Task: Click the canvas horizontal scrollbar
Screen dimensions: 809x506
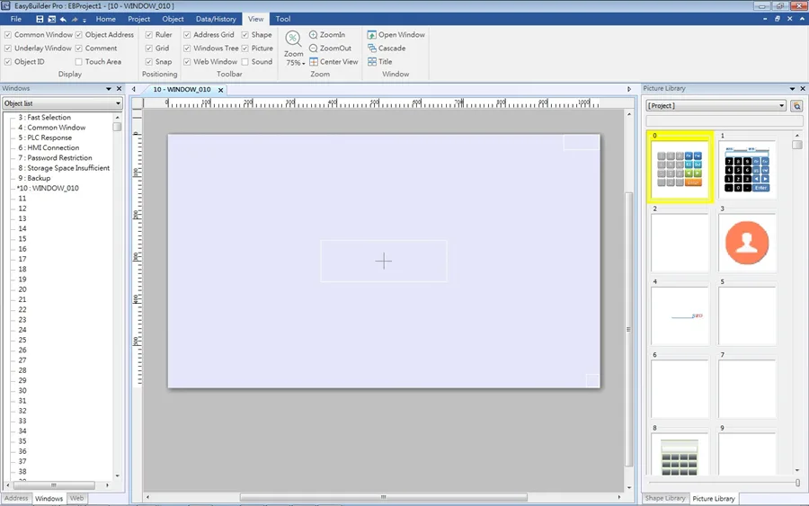Action: tap(383, 497)
